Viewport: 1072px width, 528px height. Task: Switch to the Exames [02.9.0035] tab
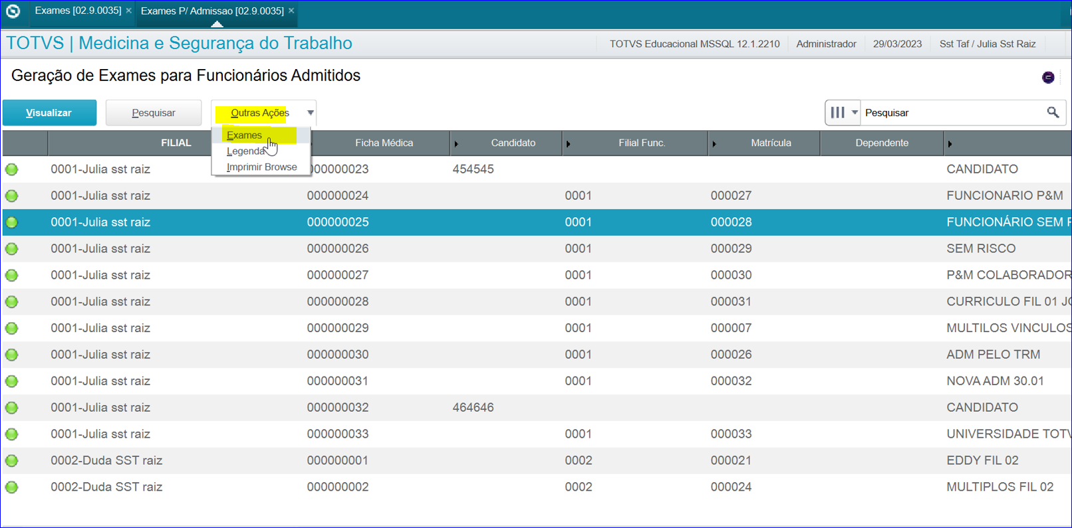(x=78, y=11)
